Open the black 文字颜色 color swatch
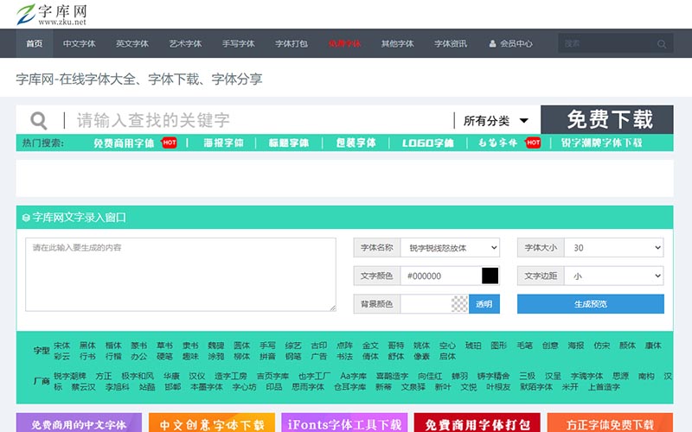Viewport: 692px width, 432px height. [490, 276]
